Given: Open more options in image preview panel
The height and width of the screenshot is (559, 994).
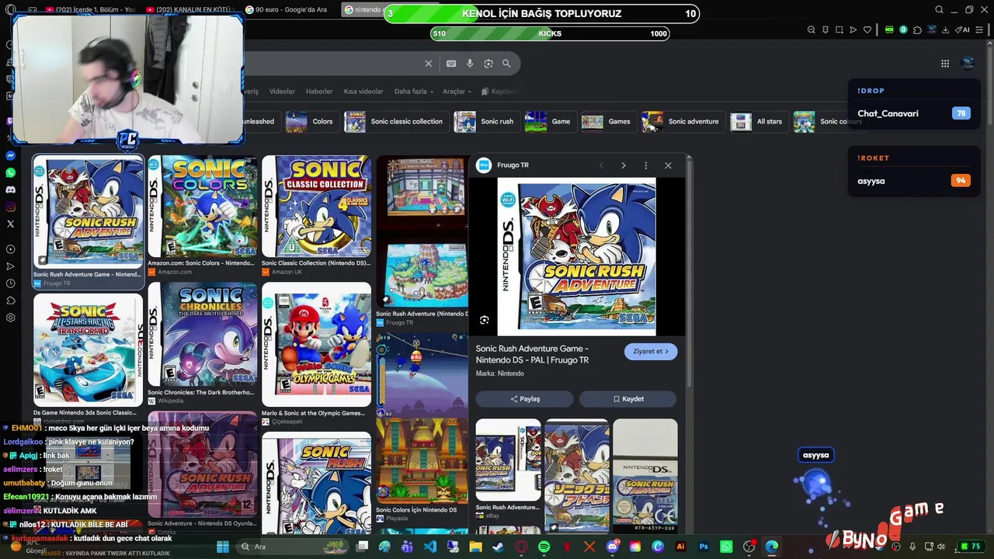Looking at the screenshot, I should click(x=645, y=165).
